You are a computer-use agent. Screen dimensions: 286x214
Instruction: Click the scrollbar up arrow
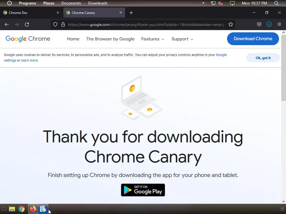(x=283, y=32)
